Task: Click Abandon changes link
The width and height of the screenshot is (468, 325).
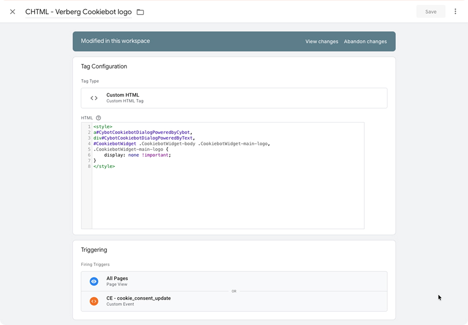Action: pyautogui.click(x=365, y=42)
